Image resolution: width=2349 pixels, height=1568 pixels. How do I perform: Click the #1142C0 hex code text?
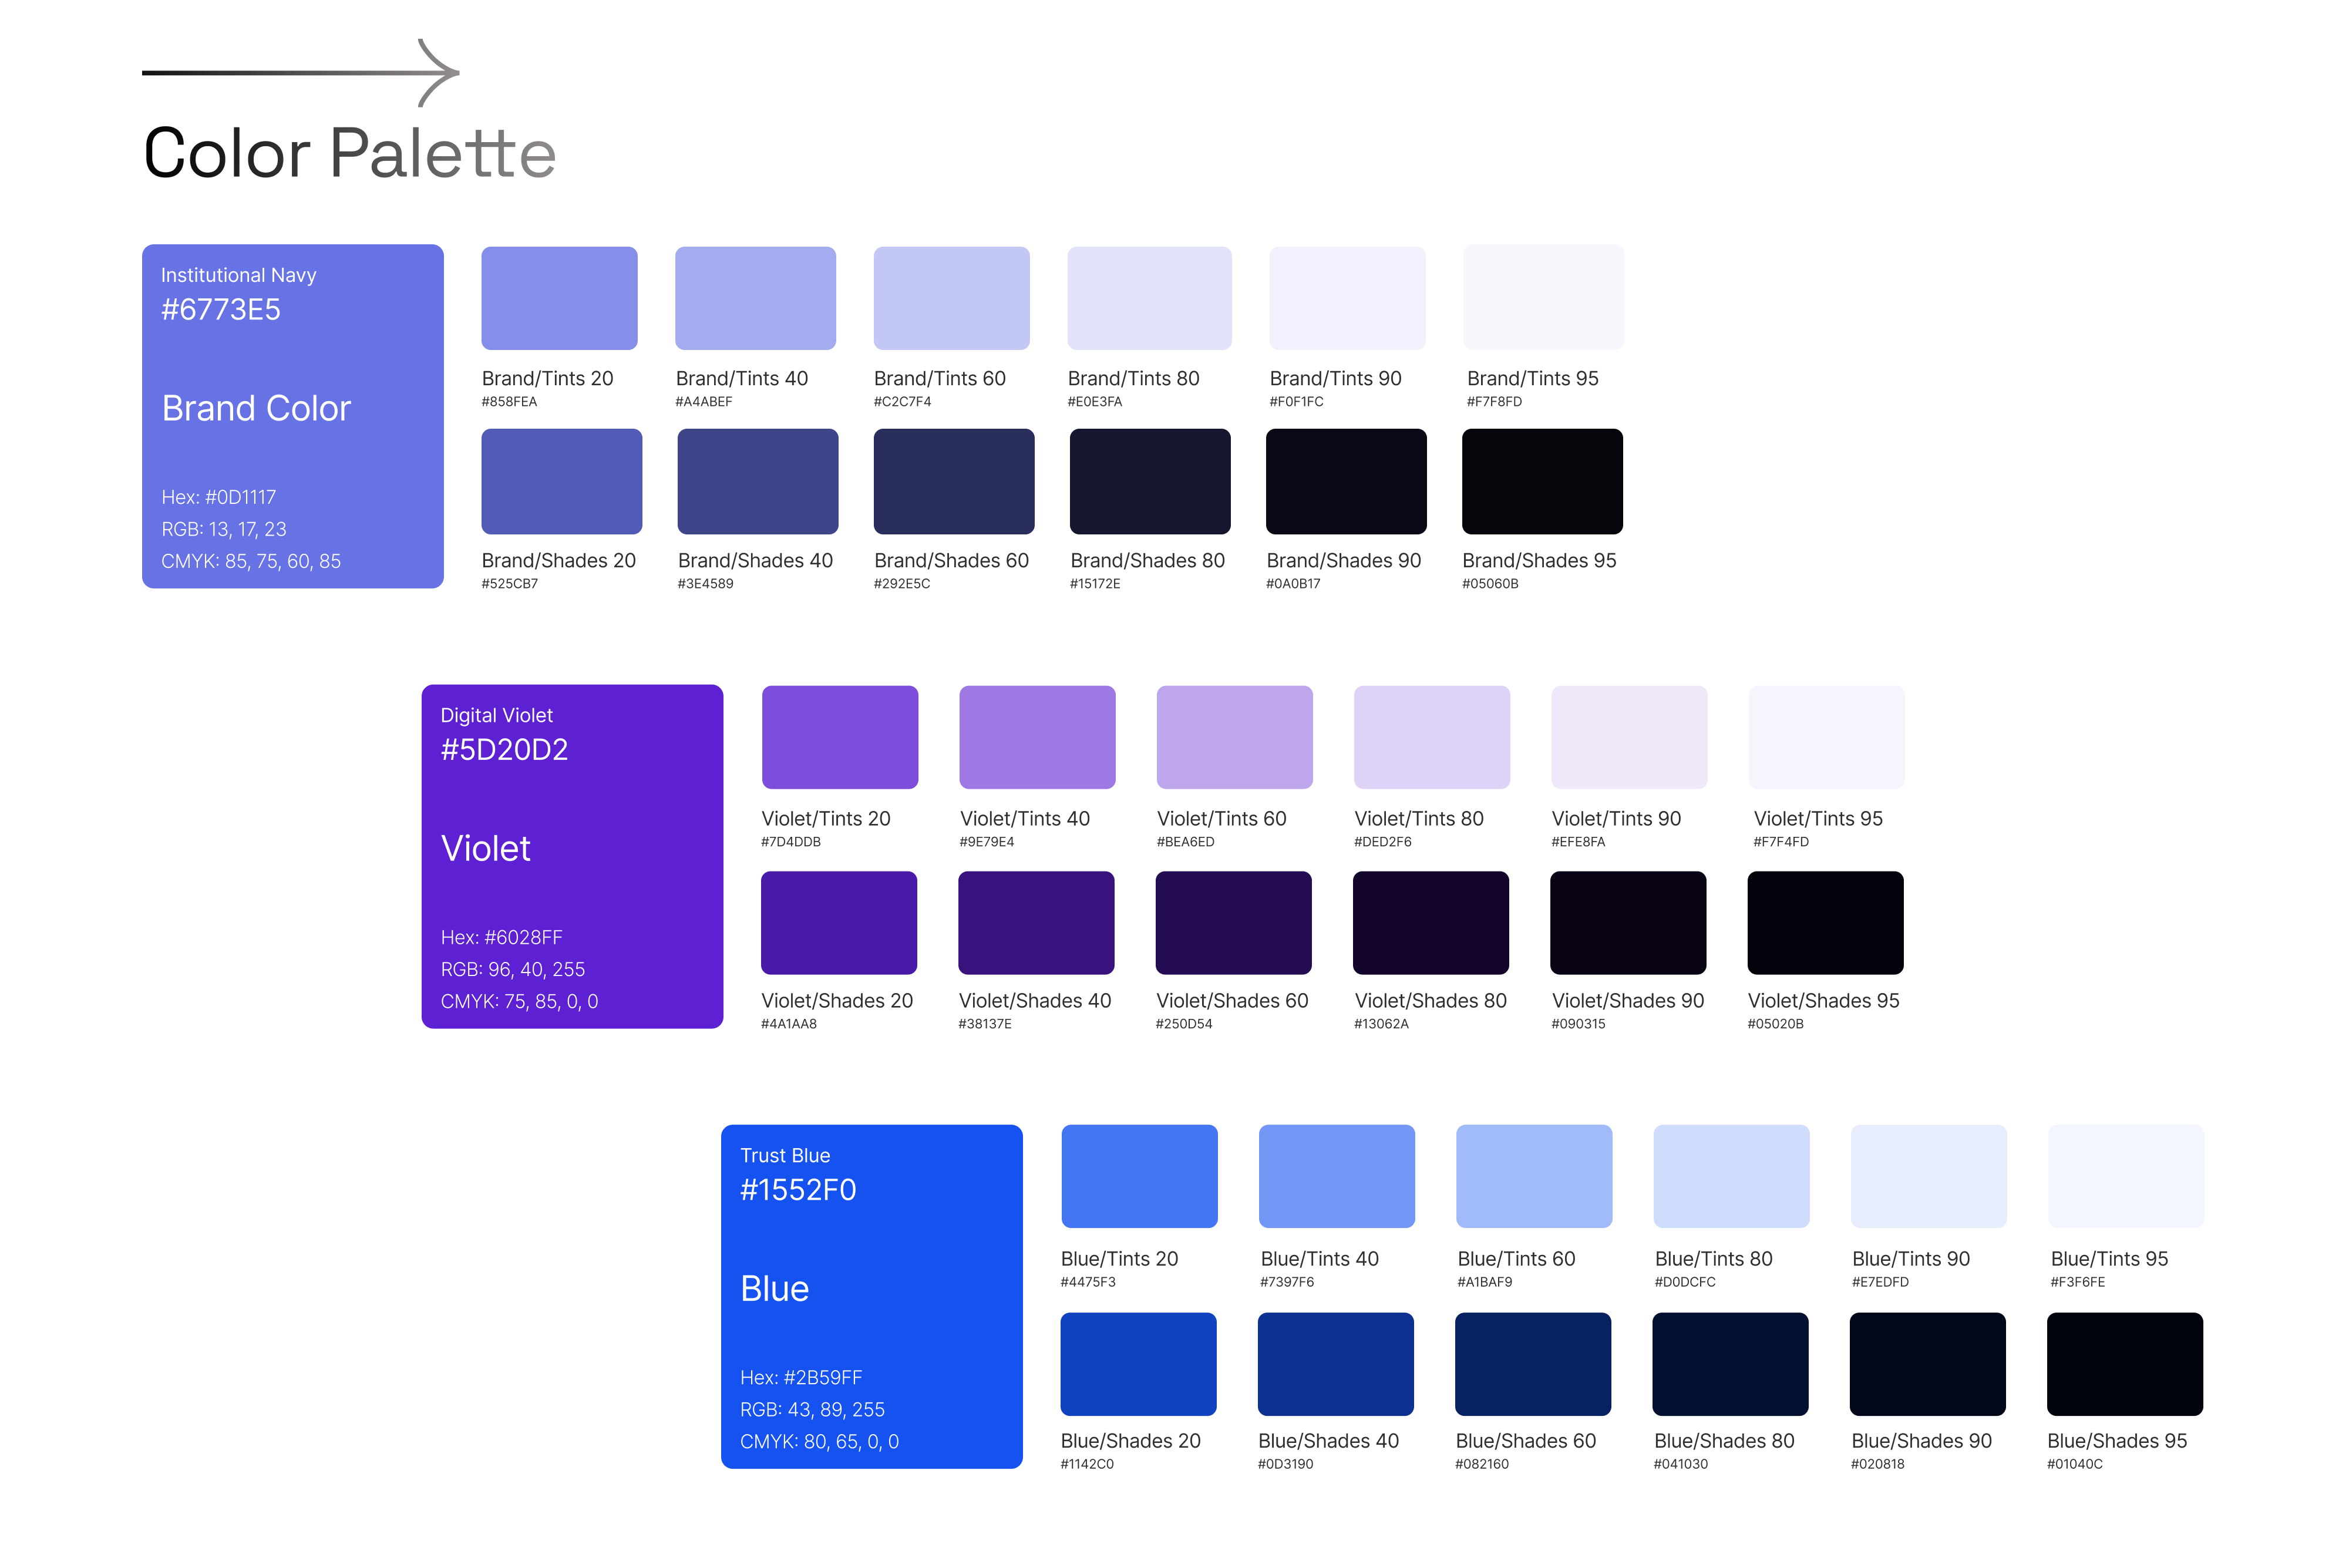point(1086,1464)
